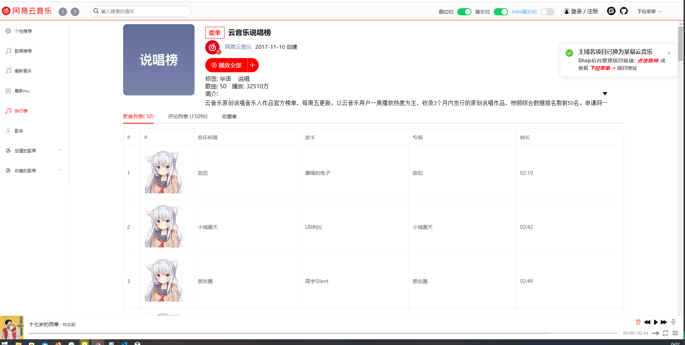The width and height of the screenshot is (685, 345).
Task: Click 登录 / 注册 link
Action: coord(584,11)
